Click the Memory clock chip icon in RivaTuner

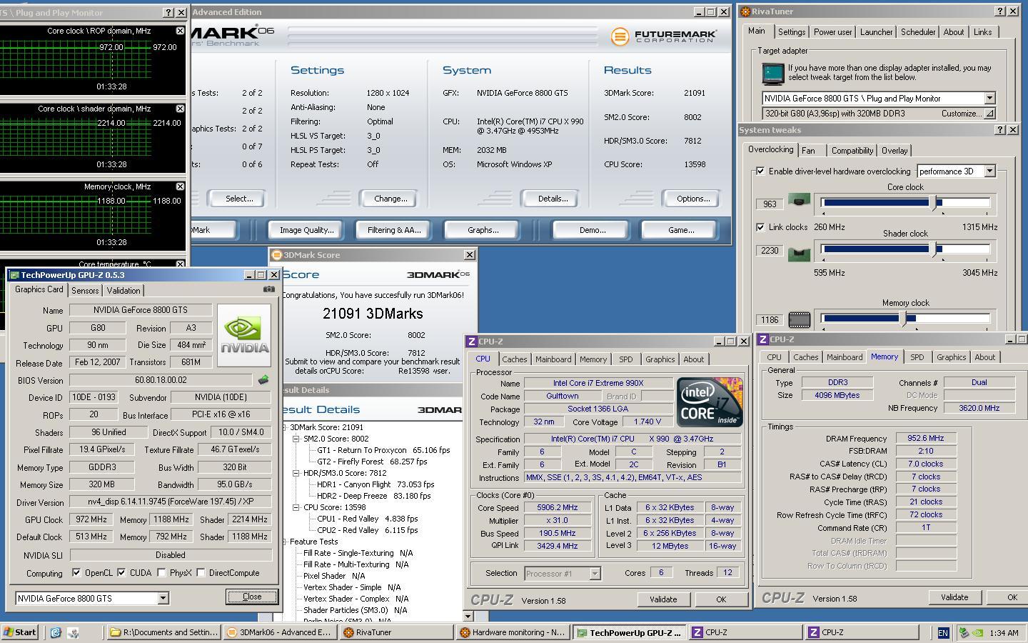[x=799, y=320]
